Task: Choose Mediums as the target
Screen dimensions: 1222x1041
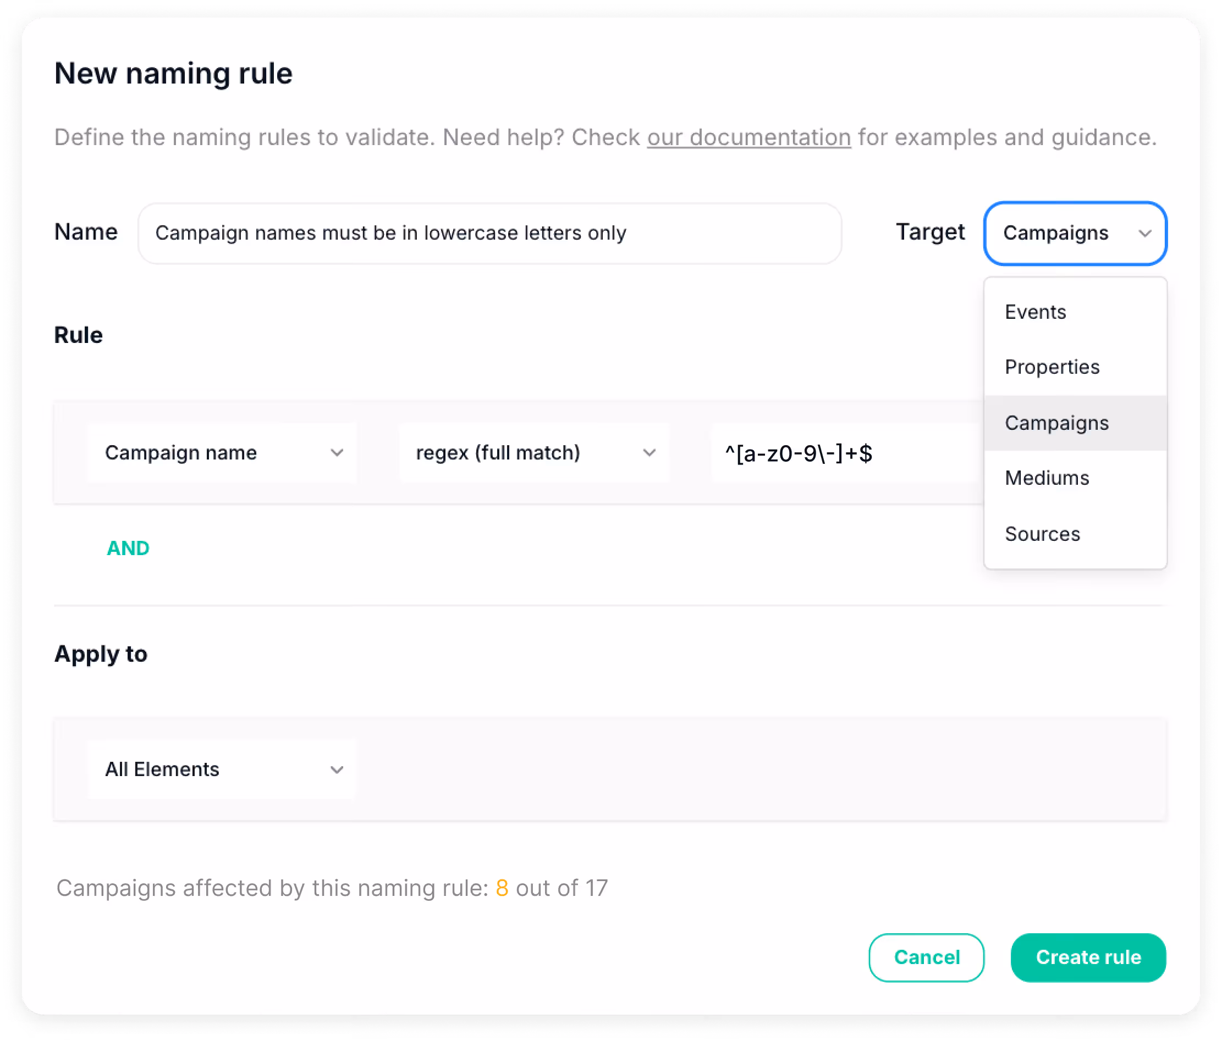Action: 1047,478
